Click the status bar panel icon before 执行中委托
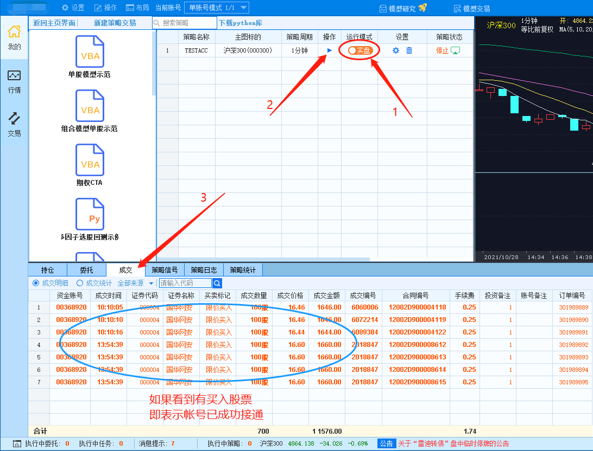The image size is (593, 451). pyautogui.click(x=17, y=443)
